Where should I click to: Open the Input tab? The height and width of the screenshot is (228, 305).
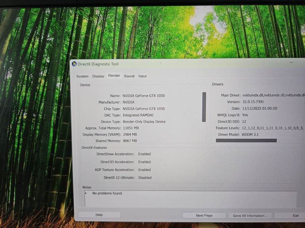[x=143, y=76]
